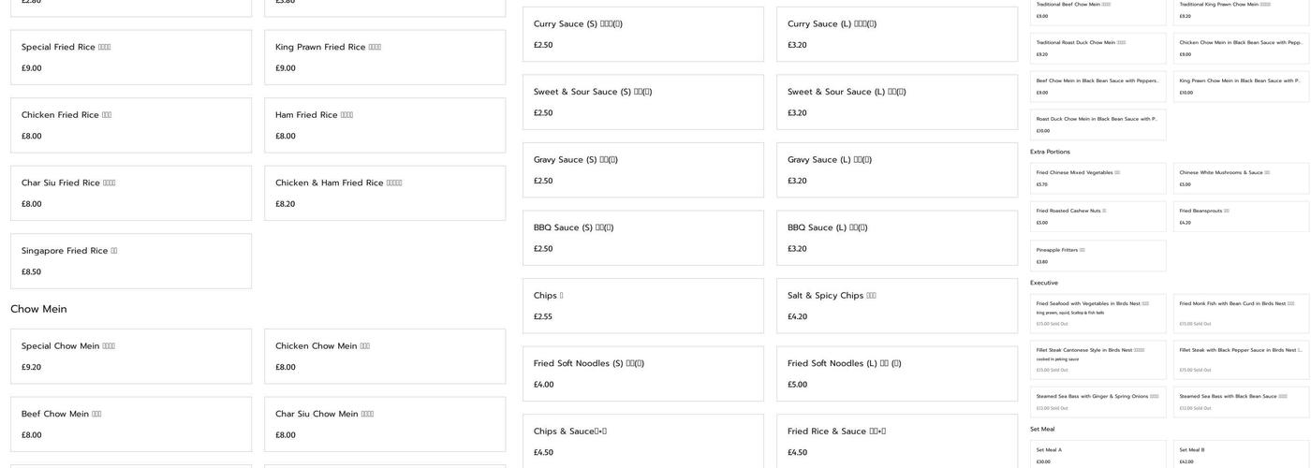
Task: Select Special Chow Mein card
Action: (x=131, y=356)
